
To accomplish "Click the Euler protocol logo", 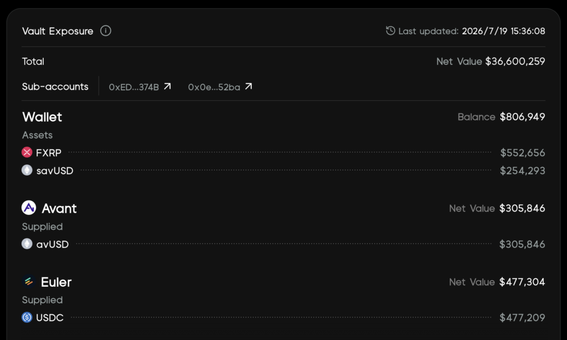I will (x=29, y=281).
